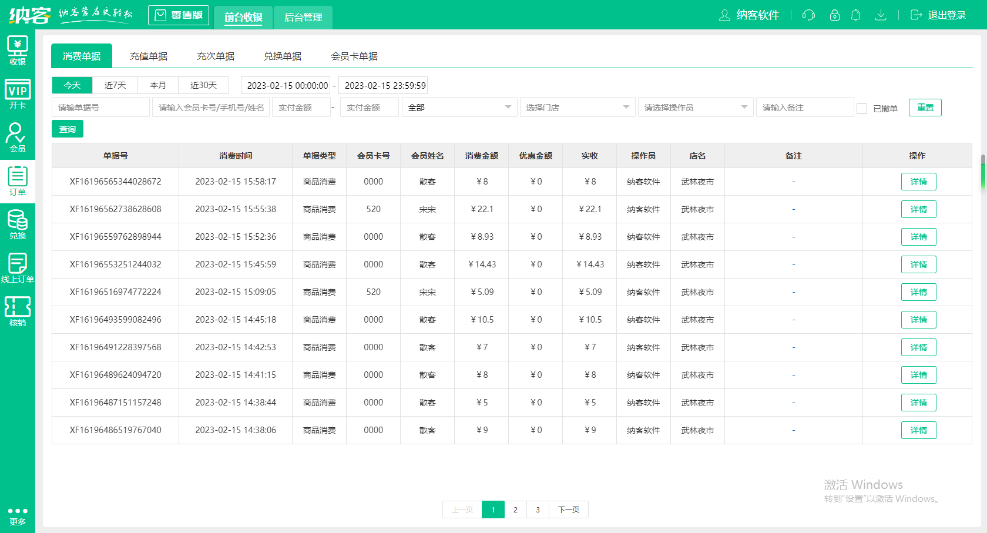Image resolution: width=987 pixels, height=533 pixels.
Task: Open the 兑换 exchange sidebar icon
Action: click(18, 224)
